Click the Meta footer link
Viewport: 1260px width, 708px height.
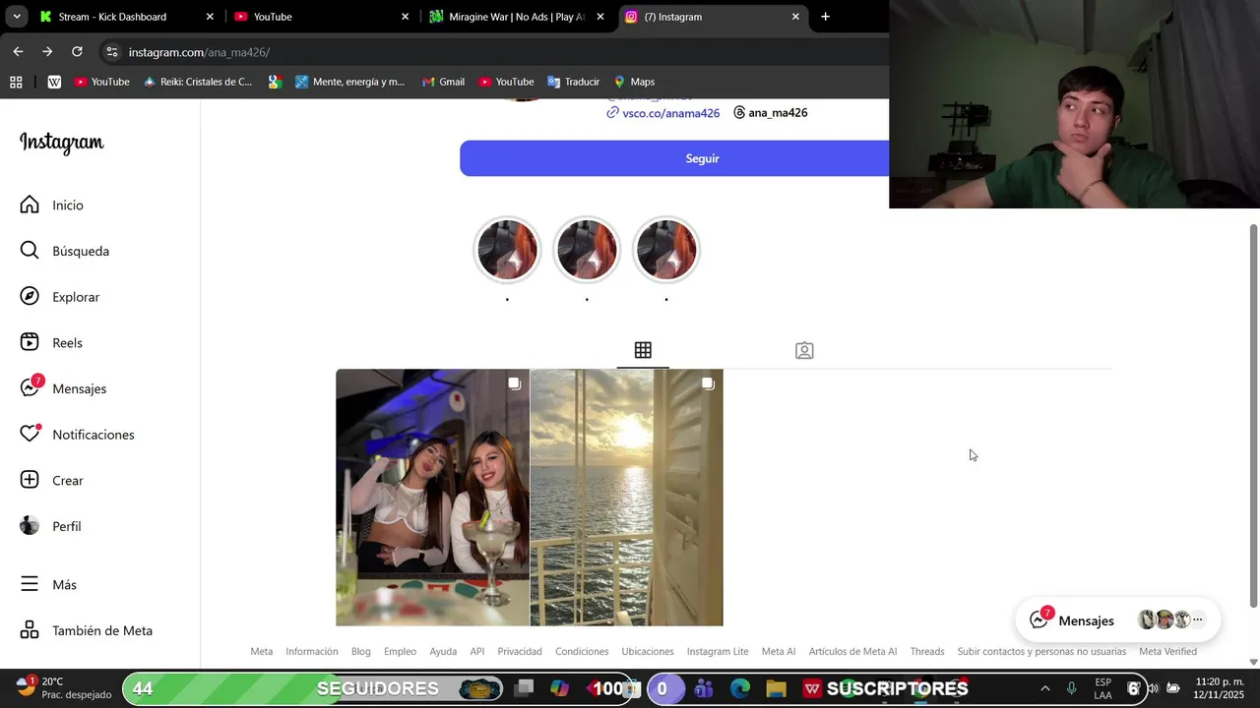(261, 651)
